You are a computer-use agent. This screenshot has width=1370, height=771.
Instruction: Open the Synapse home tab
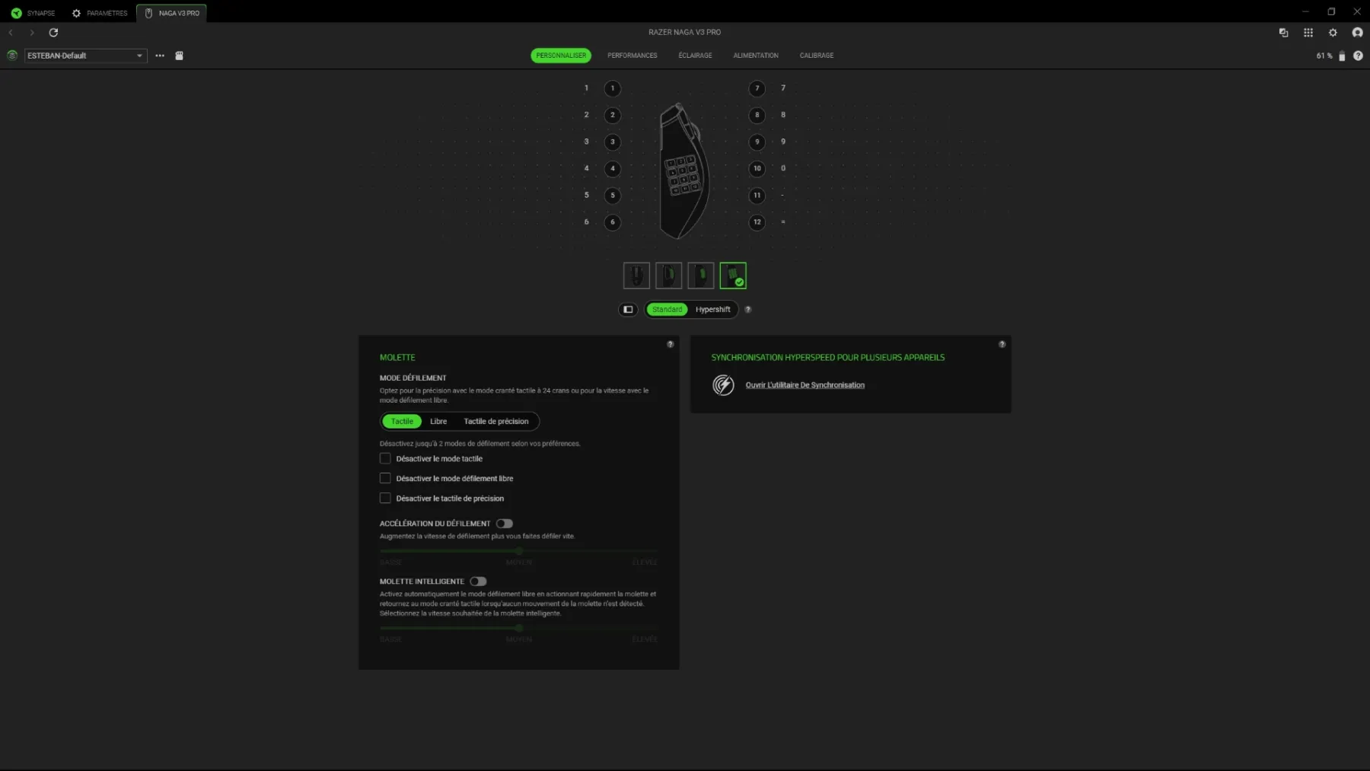click(33, 13)
